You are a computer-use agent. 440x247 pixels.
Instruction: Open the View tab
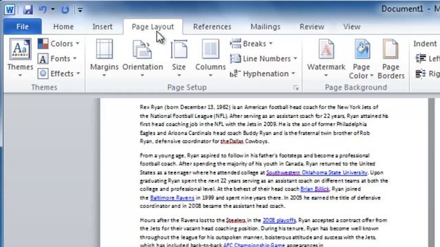[351, 27]
